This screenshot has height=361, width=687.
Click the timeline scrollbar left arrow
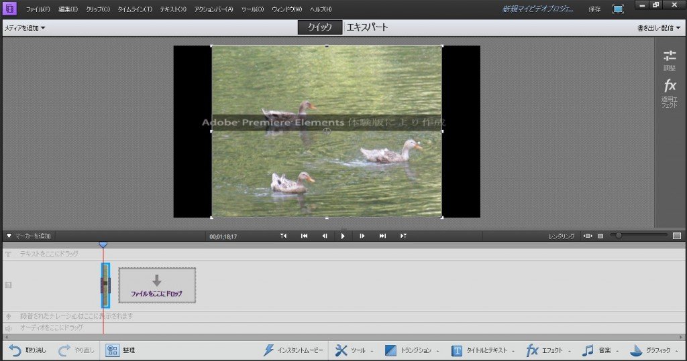pyautogui.click(x=6, y=338)
